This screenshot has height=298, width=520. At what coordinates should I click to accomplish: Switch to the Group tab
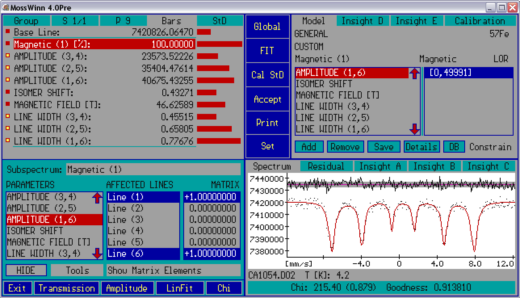click(x=26, y=21)
